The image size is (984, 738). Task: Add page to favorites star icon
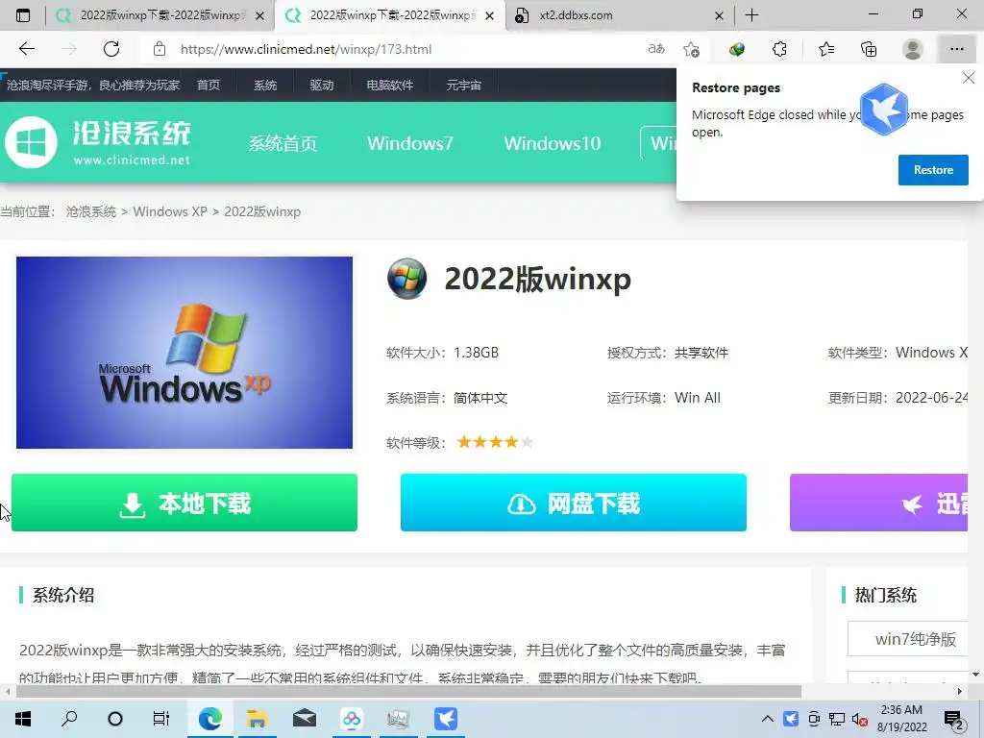(692, 49)
